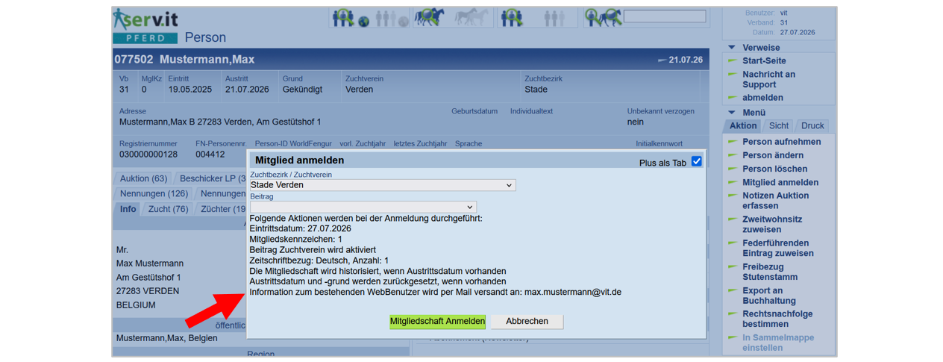The image size is (943, 362).
Task: Open the member group search icon
Action: point(512,17)
